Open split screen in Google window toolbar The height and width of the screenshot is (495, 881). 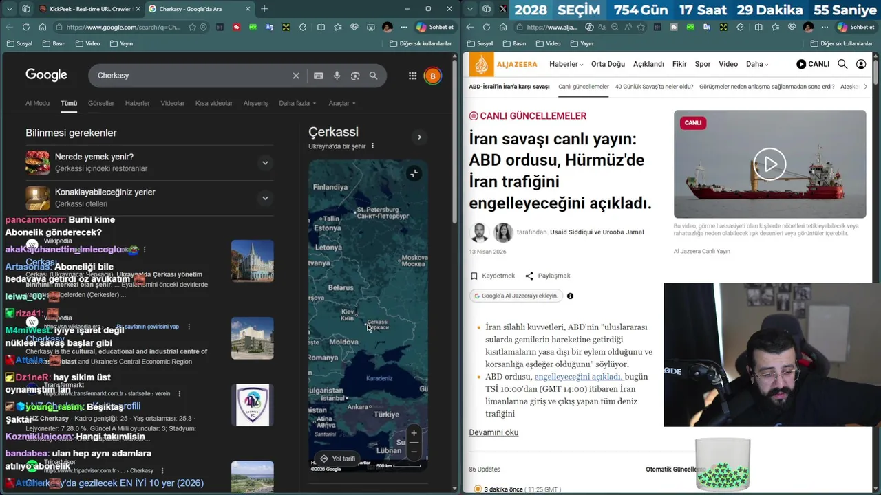click(x=321, y=27)
